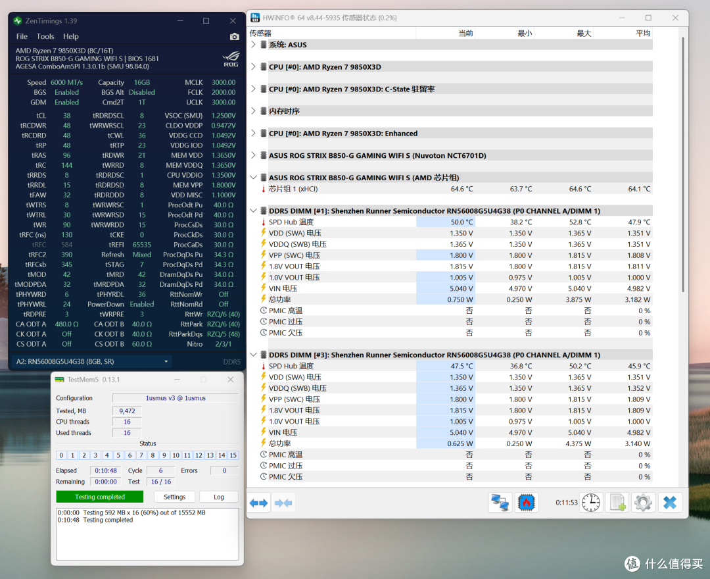Click HWiNFO shrink columns arrows icon

click(283, 503)
